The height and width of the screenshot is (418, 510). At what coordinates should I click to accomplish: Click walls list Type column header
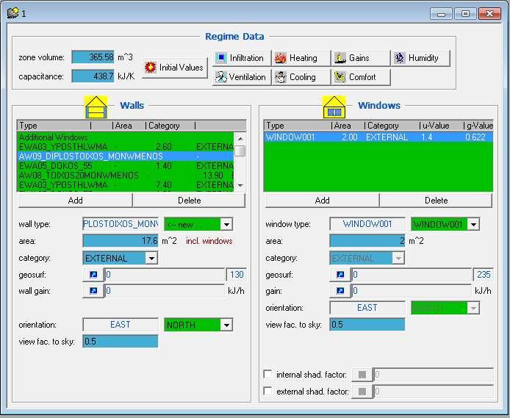(54, 126)
